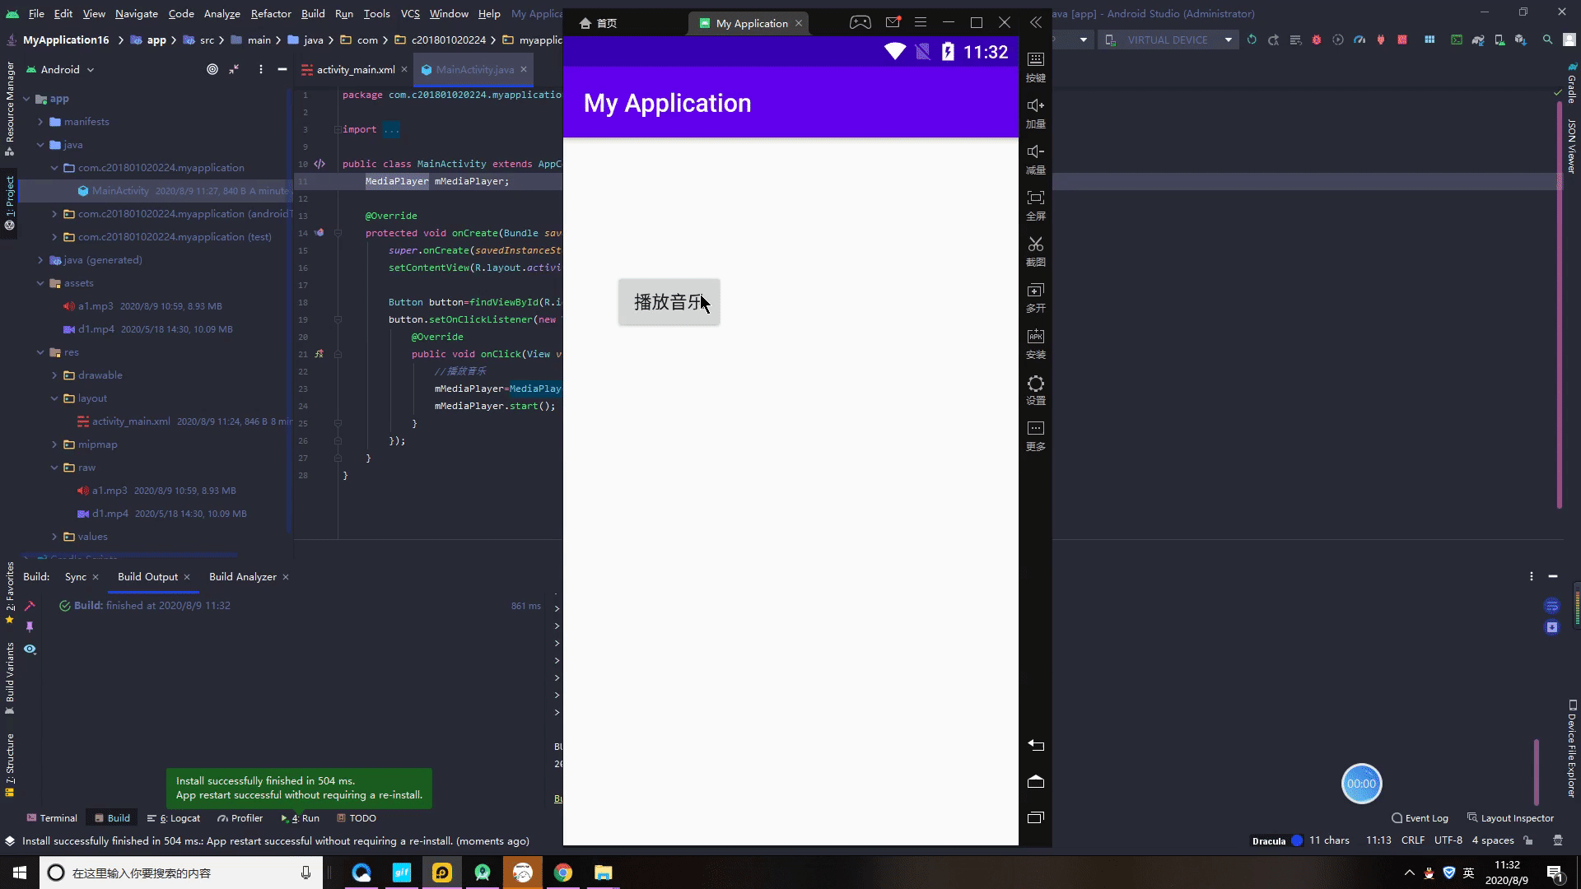The width and height of the screenshot is (1581, 889).
Task: Collapse the assets folder in project tree
Action: tap(40, 283)
